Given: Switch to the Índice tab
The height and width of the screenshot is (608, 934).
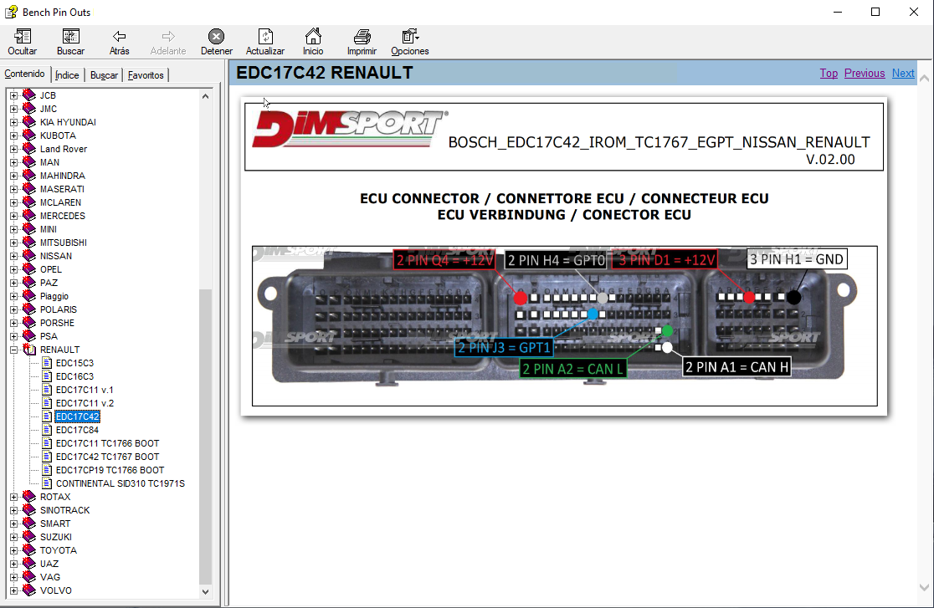Looking at the screenshot, I should pyautogui.click(x=67, y=75).
